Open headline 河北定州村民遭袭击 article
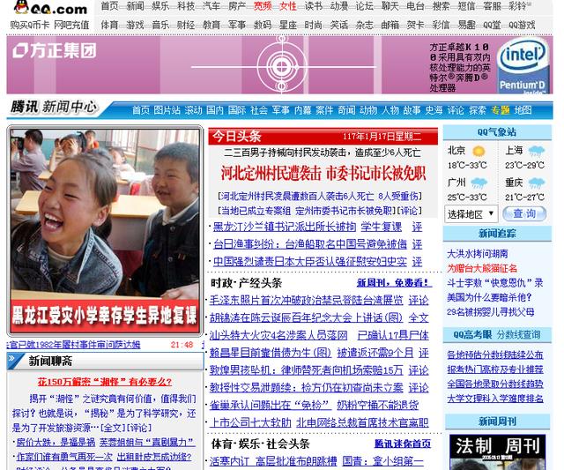564x470 pixels. (x=323, y=172)
